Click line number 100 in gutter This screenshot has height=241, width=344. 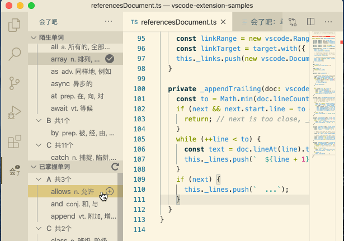point(139,89)
